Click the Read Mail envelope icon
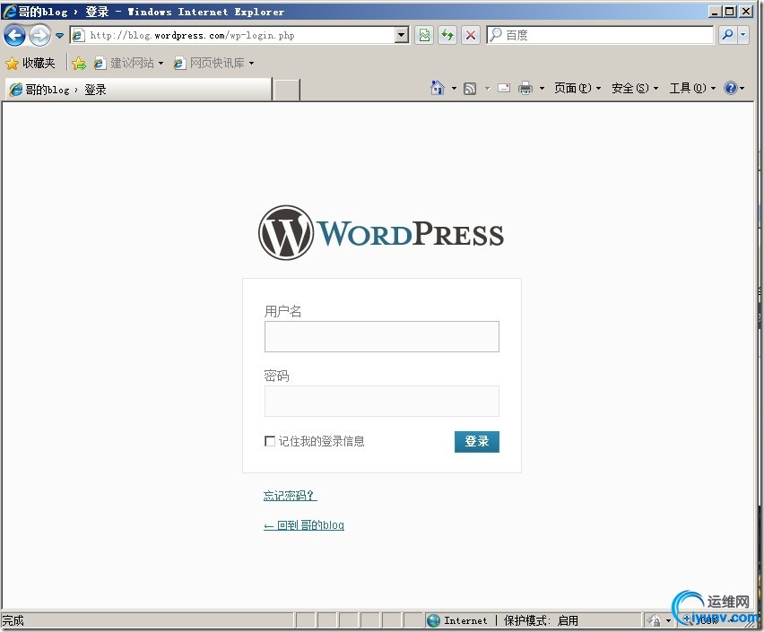 tap(504, 88)
